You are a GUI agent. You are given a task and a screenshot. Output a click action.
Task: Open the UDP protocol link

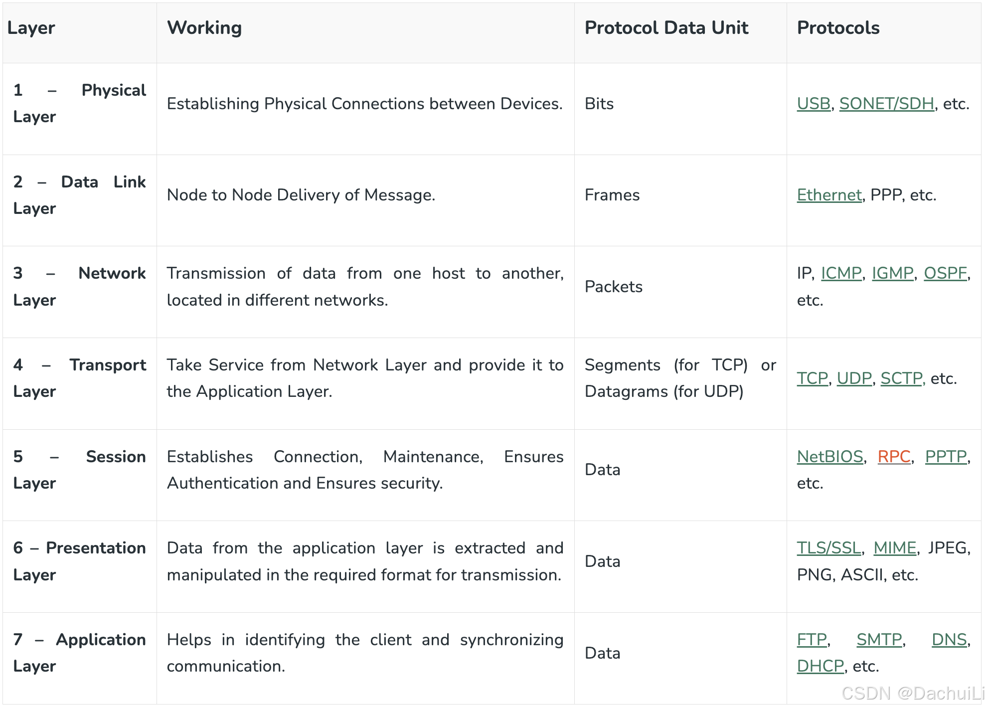tap(854, 378)
